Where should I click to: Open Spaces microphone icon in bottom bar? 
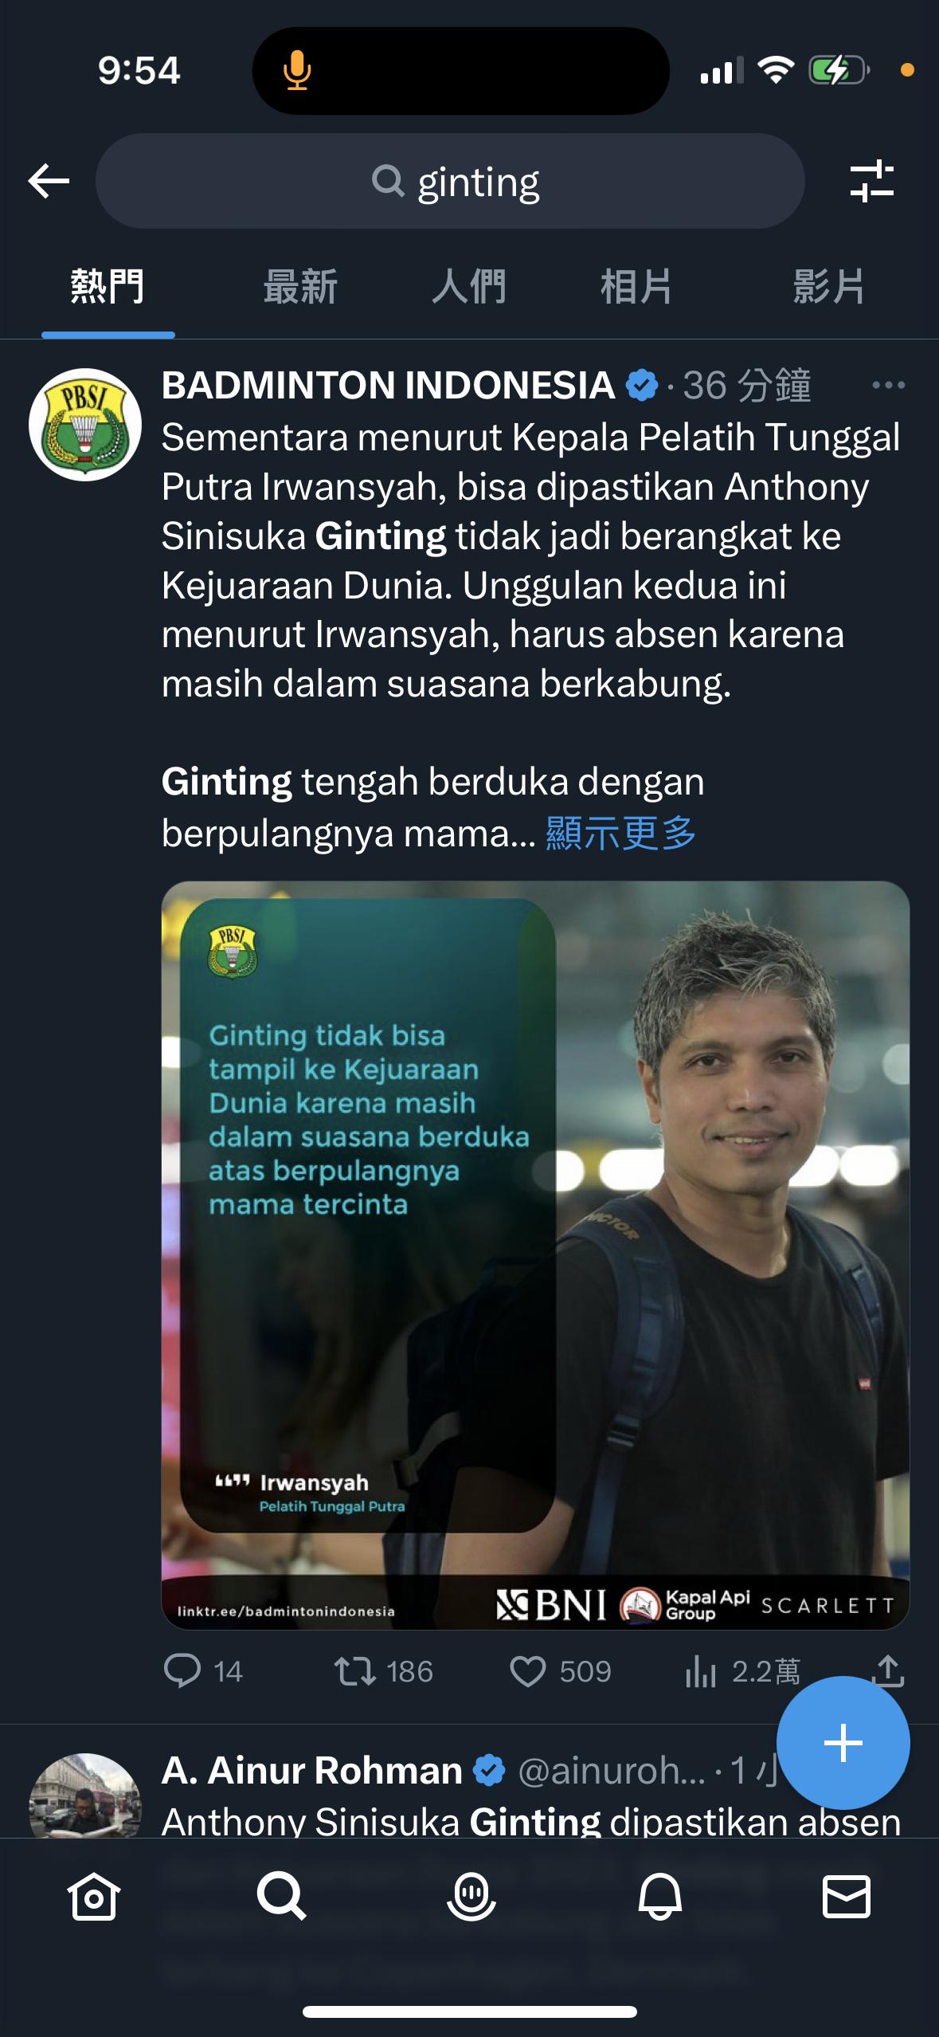[471, 1896]
